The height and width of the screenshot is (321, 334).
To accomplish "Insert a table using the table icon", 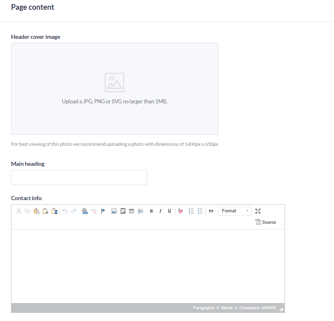I will [132, 211].
